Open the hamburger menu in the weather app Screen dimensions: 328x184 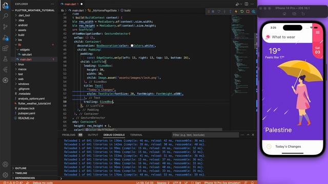[x=318, y=32]
